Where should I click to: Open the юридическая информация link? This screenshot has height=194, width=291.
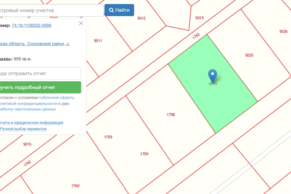32,122
